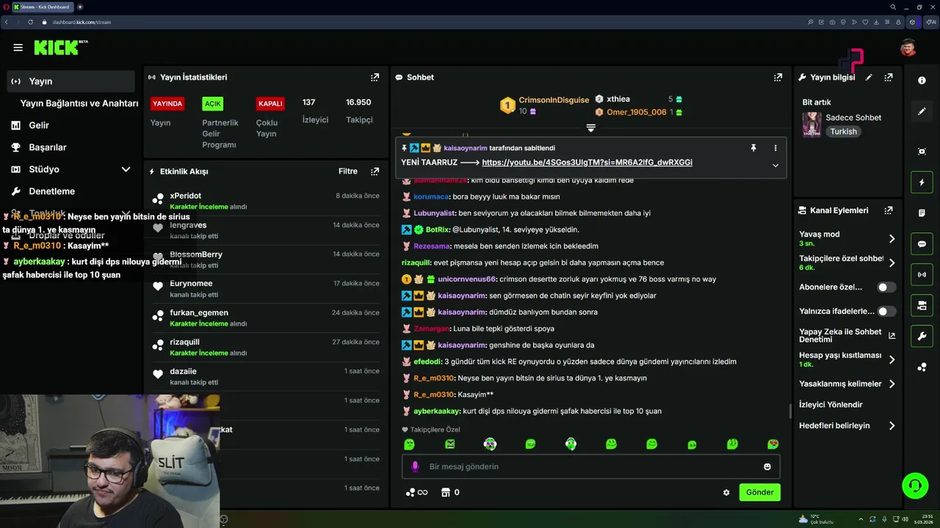The height and width of the screenshot is (528, 940).
Task: Open Yapay Zeka ile Sohbet Denetimi link
Action: [847, 336]
